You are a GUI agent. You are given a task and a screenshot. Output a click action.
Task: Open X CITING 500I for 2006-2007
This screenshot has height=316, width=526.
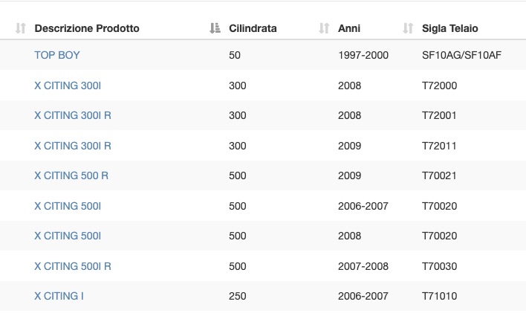point(68,206)
